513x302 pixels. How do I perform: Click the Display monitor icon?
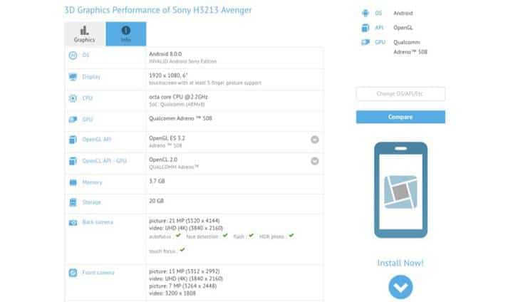[73, 77]
